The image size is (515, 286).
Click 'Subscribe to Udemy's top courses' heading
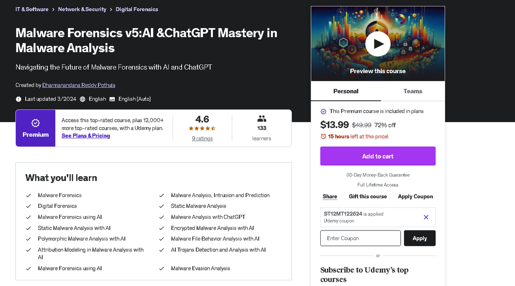(x=364, y=275)
